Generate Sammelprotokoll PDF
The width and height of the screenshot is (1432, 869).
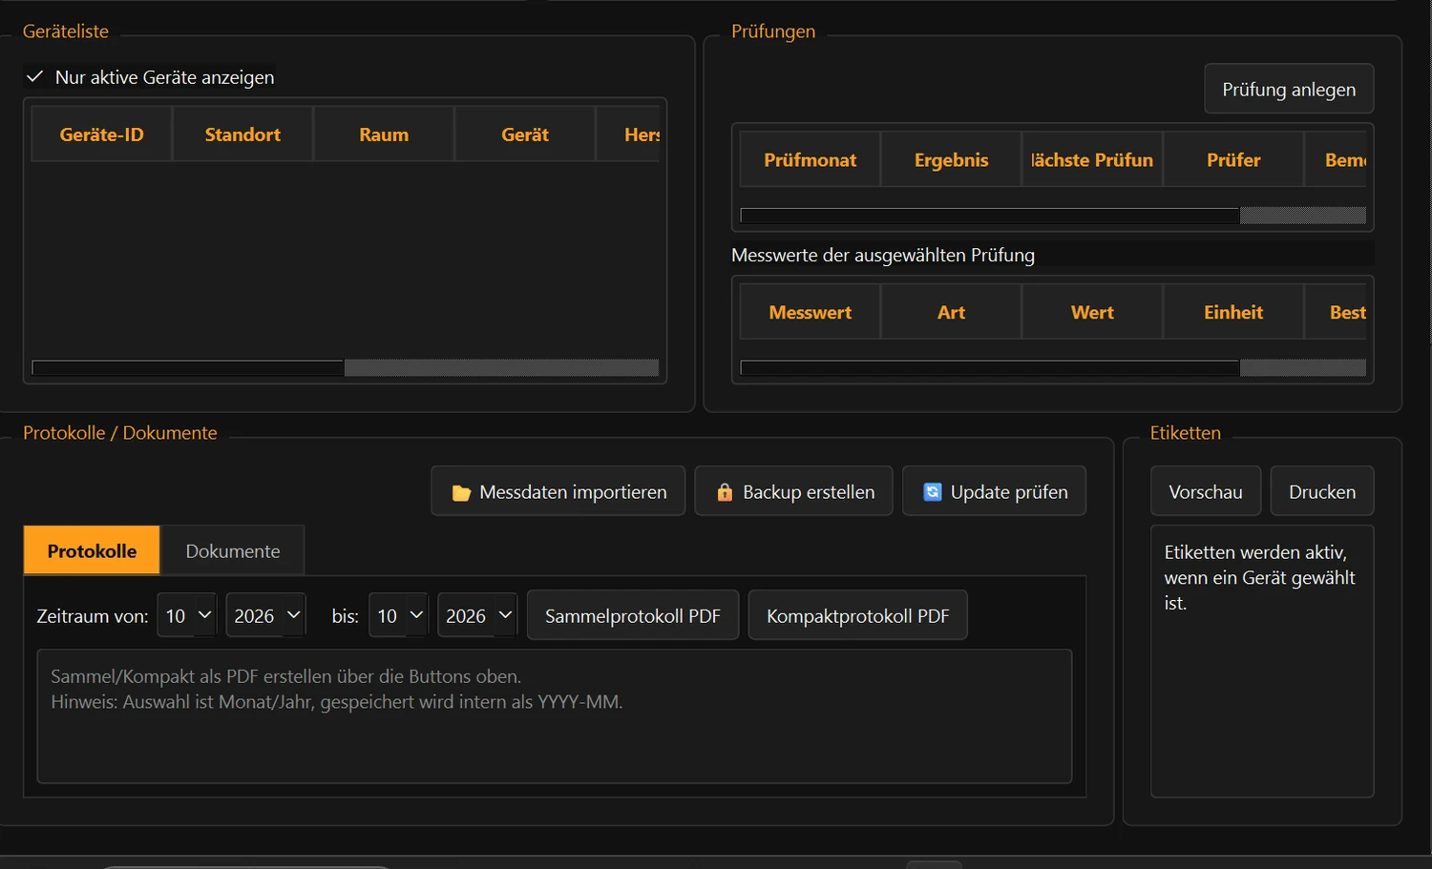pyautogui.click(x=633, y=615)
